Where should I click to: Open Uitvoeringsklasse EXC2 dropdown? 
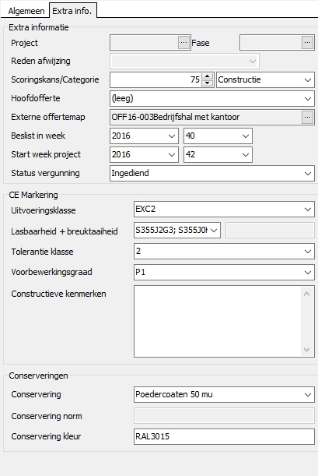(x=224, y=210)
